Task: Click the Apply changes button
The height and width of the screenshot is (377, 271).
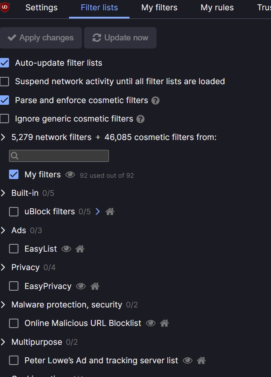Action: 41,38
